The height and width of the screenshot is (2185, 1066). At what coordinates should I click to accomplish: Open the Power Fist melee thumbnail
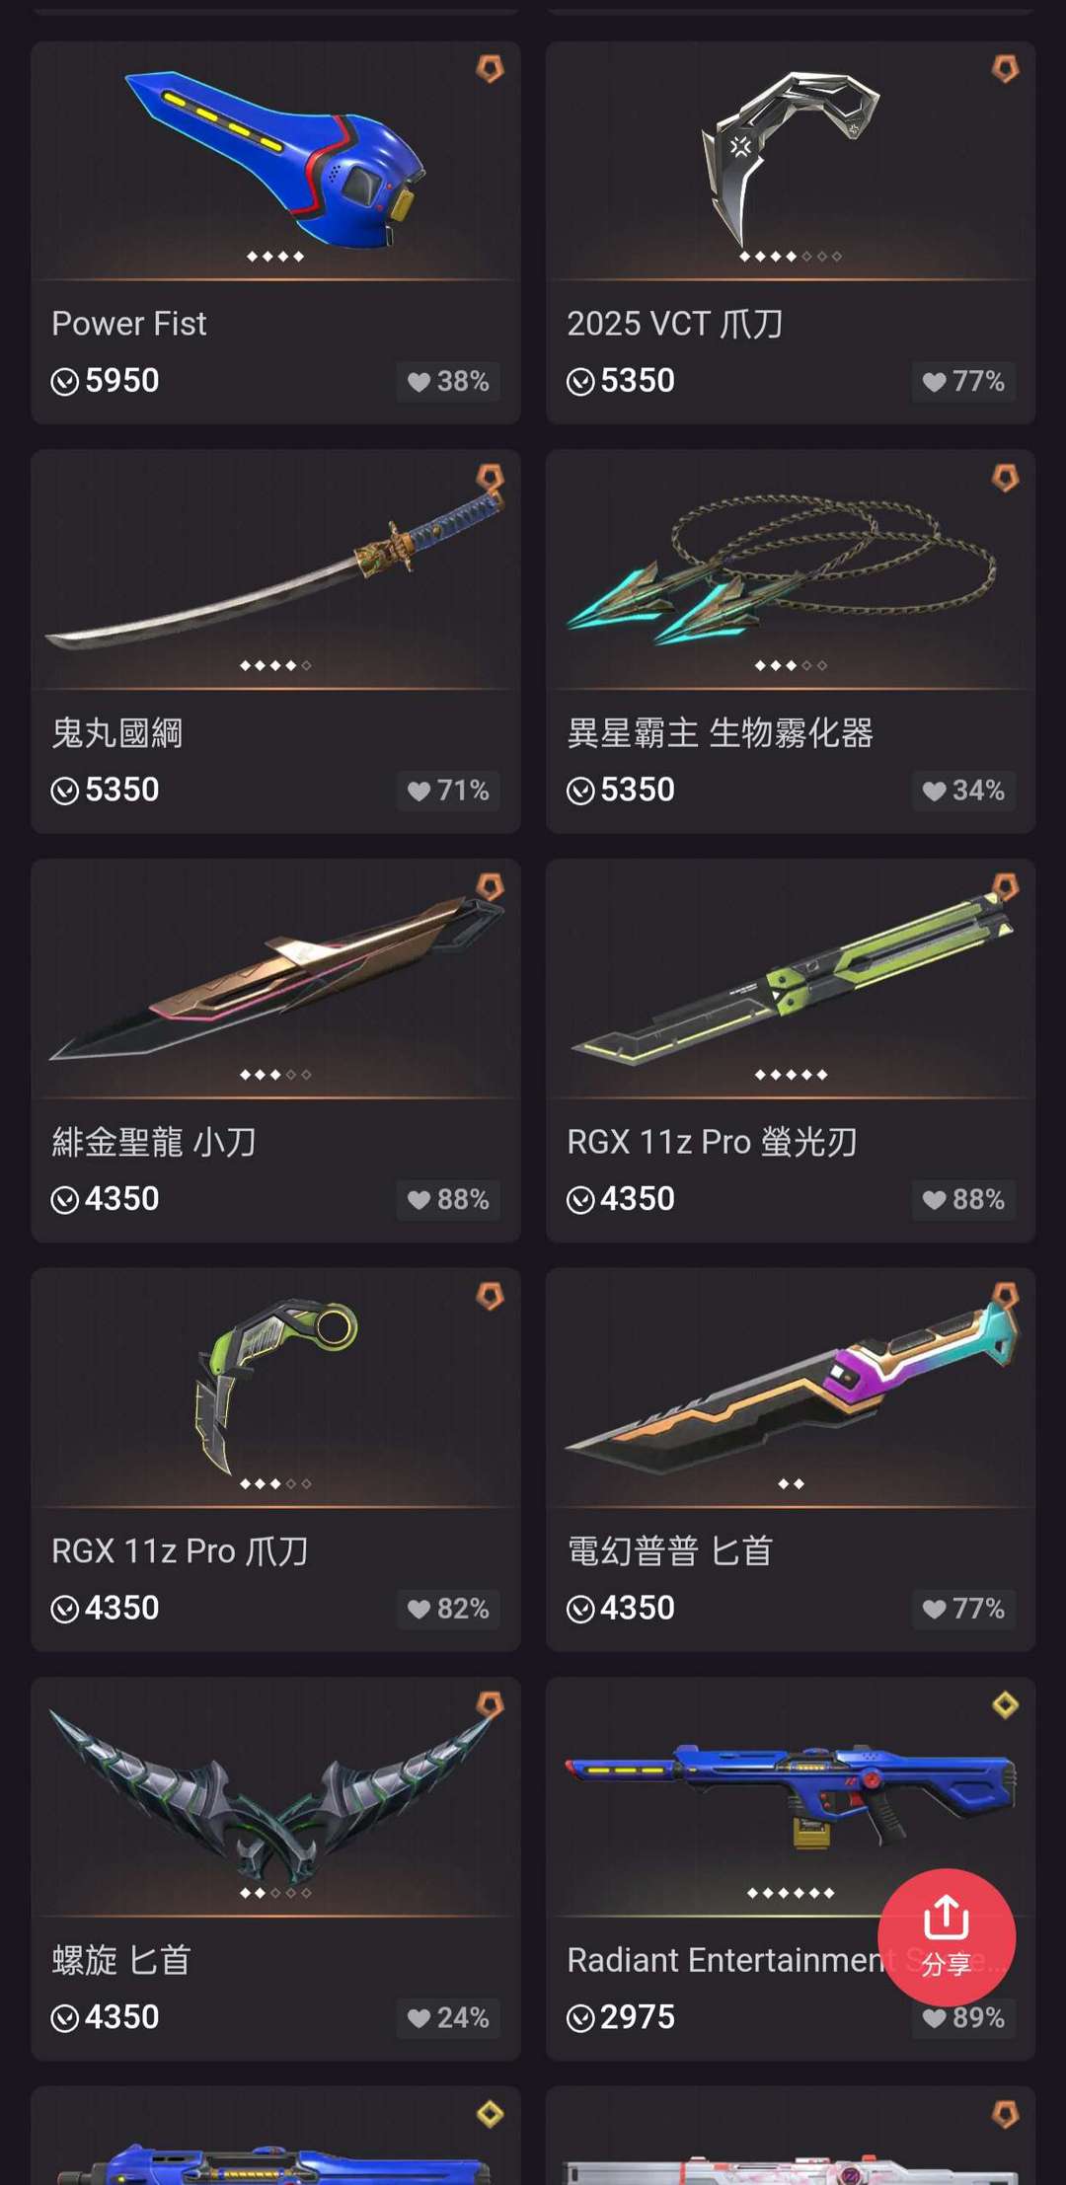pyautogui.click(x=275, y=158)
